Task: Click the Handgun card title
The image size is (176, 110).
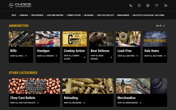Action: pyautogui.click(x=43, y=51)
